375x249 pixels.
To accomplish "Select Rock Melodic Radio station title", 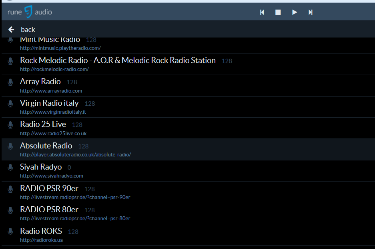I will tap(118, 60).
